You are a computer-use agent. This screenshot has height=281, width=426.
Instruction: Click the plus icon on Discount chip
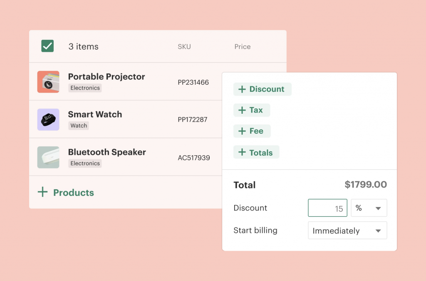[242, 89]
